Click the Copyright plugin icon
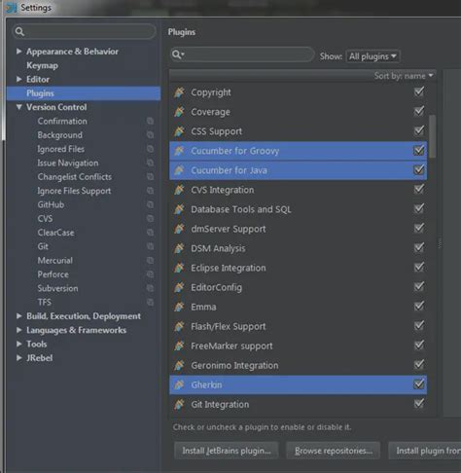Image resolution: width=461 pixels, height=473 pixels. pos(179,92)
